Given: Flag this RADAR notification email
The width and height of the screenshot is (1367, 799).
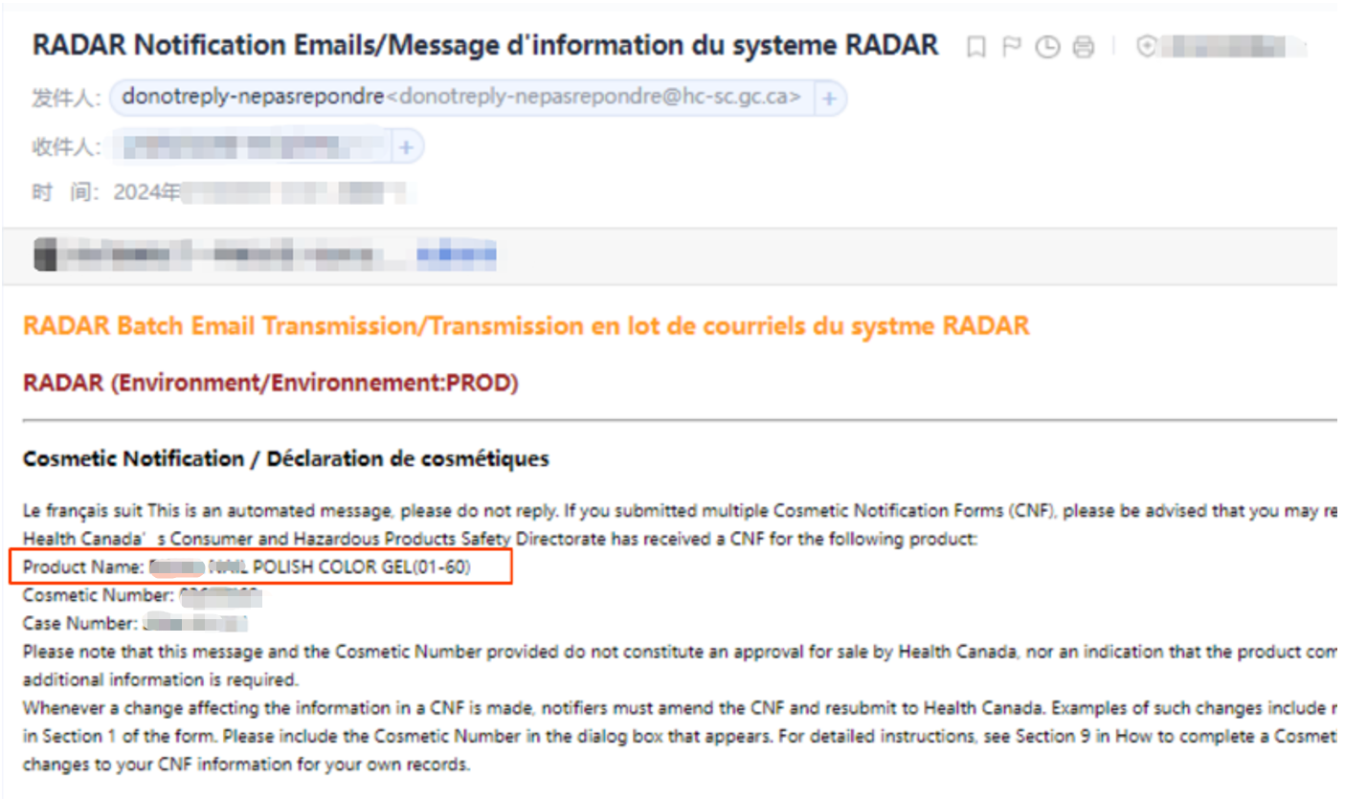Looking at the screenshot, I should [1011, 47].
